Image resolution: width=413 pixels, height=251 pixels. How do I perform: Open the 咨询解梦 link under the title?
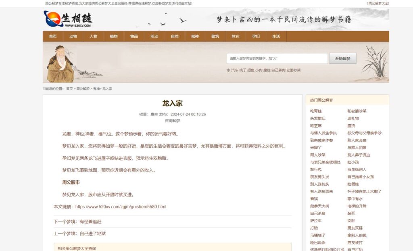pyautogui.click(x=173, y=120)
